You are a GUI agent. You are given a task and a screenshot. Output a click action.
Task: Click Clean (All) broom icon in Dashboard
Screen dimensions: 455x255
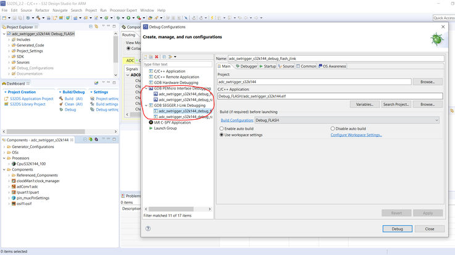pos(61,104)
